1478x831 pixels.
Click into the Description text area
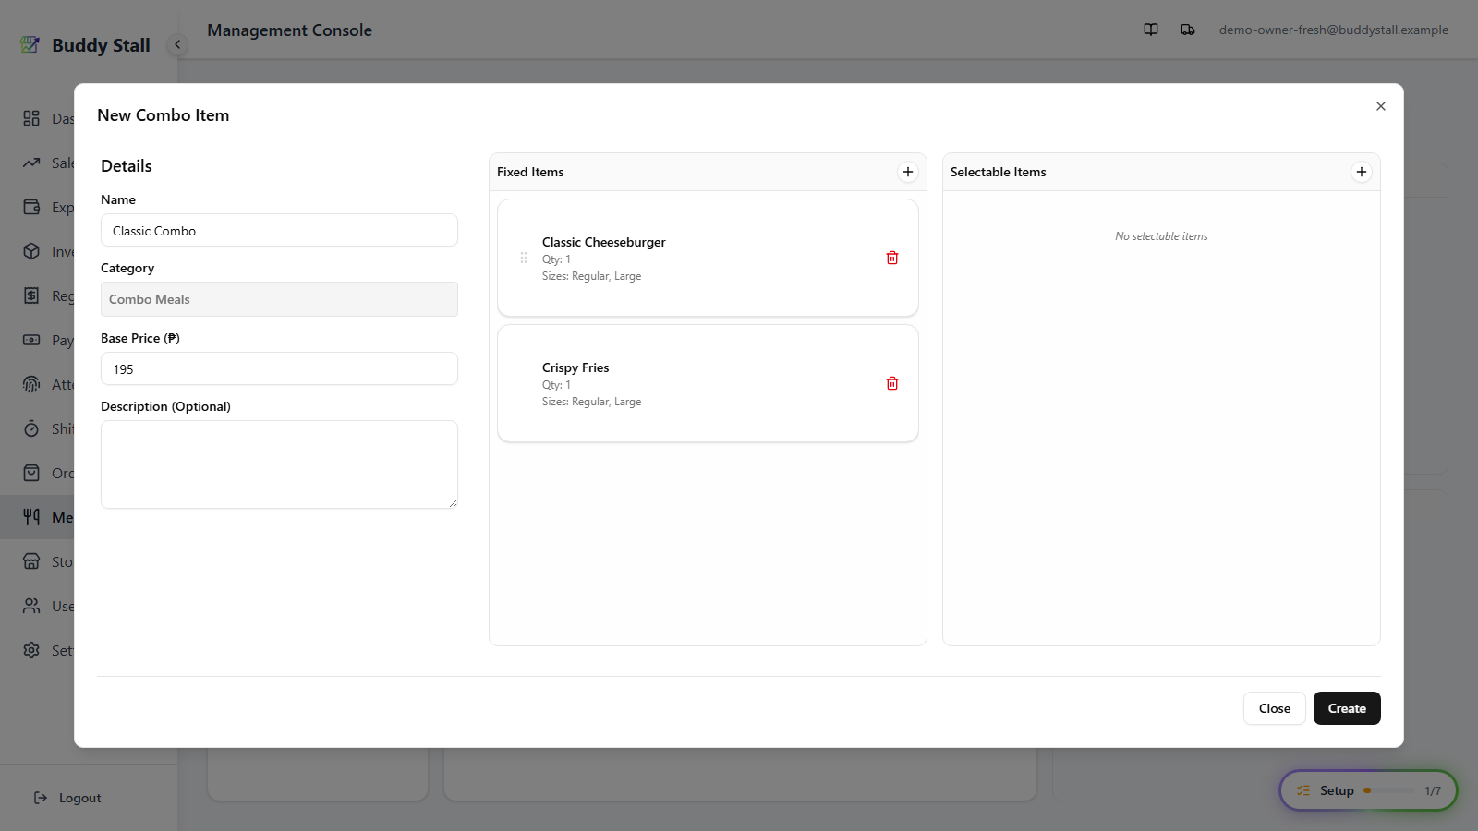pos(279,464)
